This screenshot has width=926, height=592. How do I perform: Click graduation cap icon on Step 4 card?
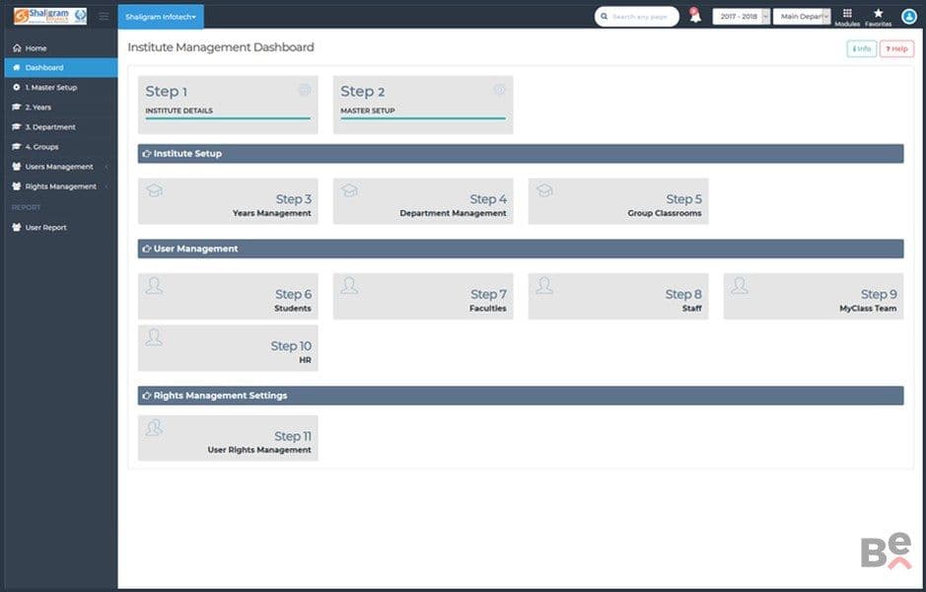[x=350, y=190]
